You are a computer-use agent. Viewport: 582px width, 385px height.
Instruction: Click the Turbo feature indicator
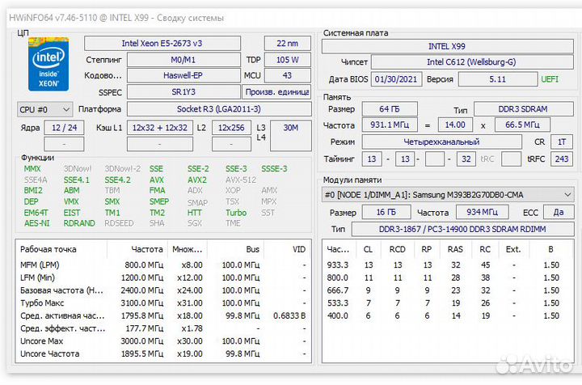(237, 212)
